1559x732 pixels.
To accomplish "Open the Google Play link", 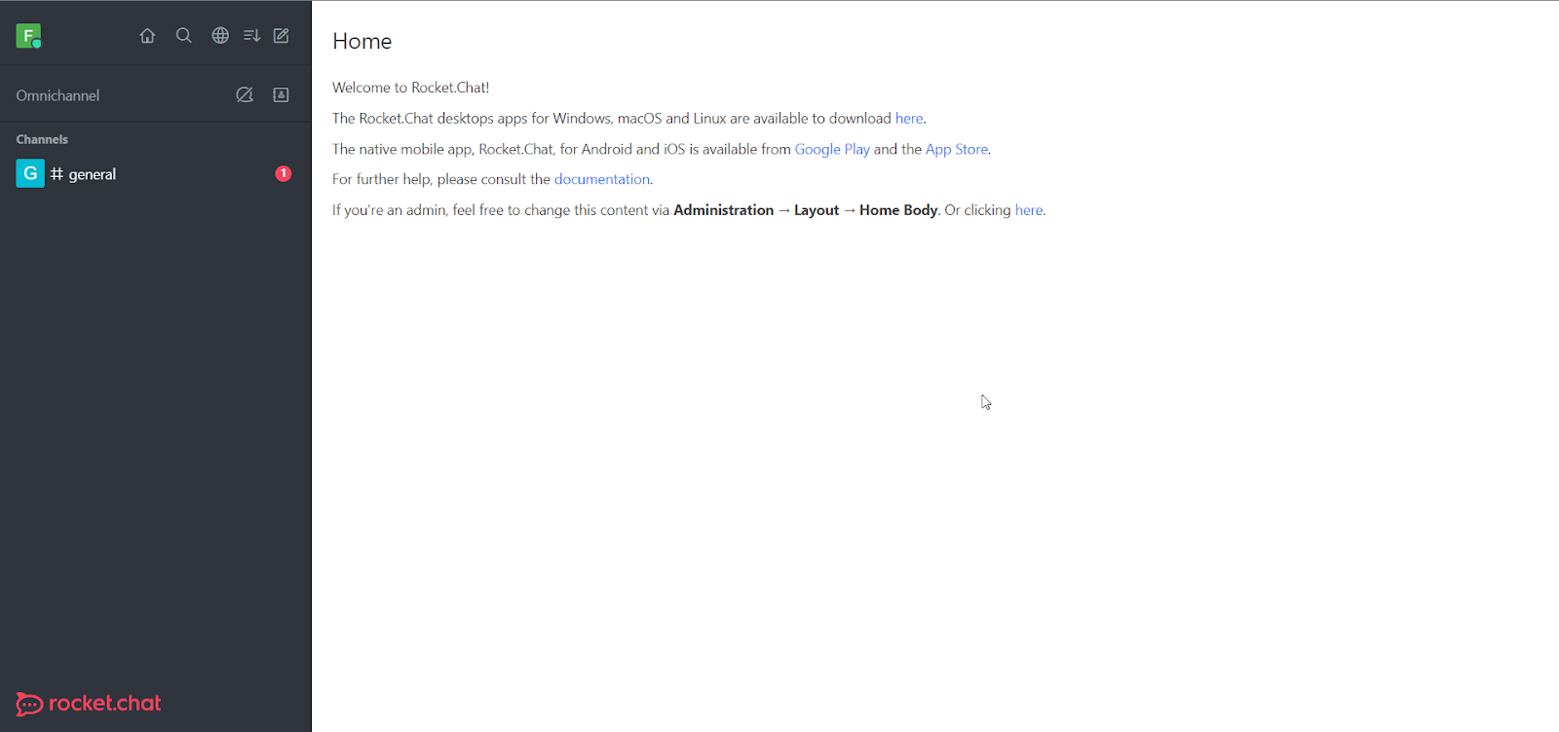I will (x=832, y=149).
